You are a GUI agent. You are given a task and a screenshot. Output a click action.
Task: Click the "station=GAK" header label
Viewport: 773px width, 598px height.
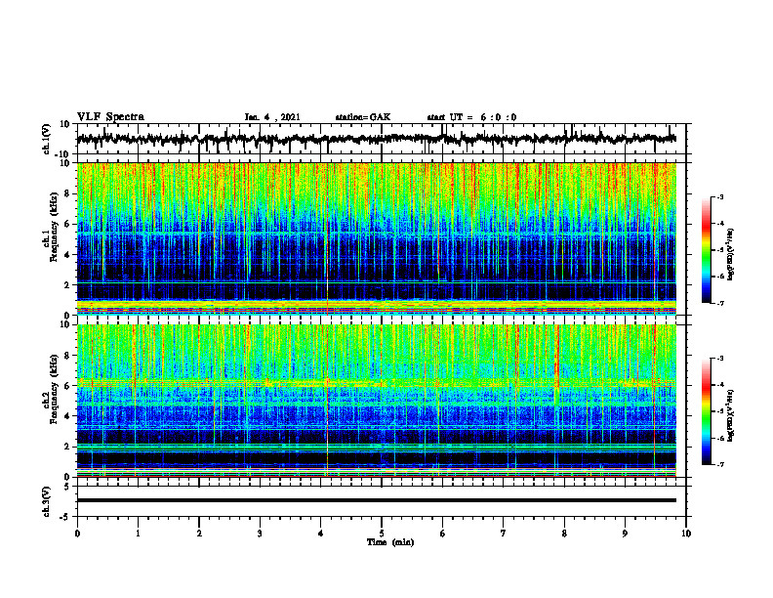coord(363,117)
